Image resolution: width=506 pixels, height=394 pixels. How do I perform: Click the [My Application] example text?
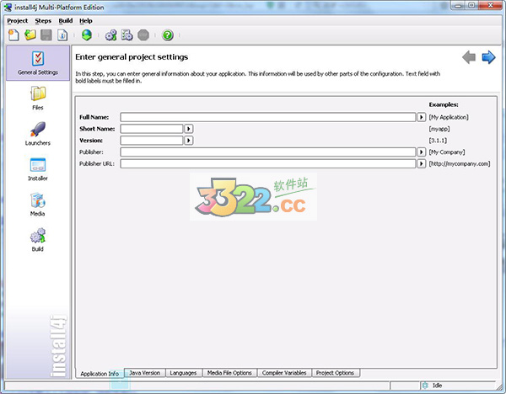[x=449, y=117]
